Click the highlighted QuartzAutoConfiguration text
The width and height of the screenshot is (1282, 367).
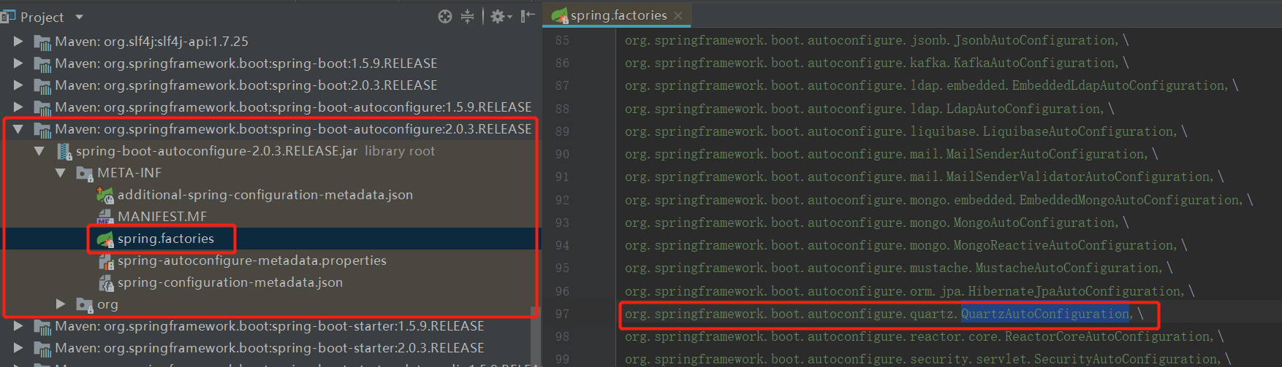click(1045, 314)
